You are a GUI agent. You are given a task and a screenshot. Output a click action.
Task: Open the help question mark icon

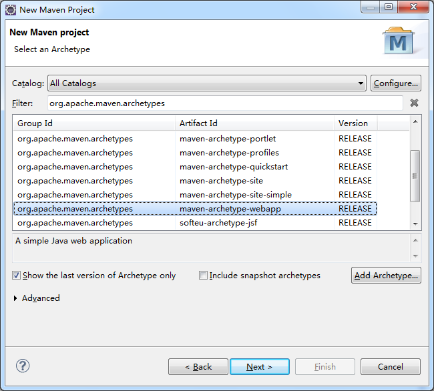click(x=23, y=366)
